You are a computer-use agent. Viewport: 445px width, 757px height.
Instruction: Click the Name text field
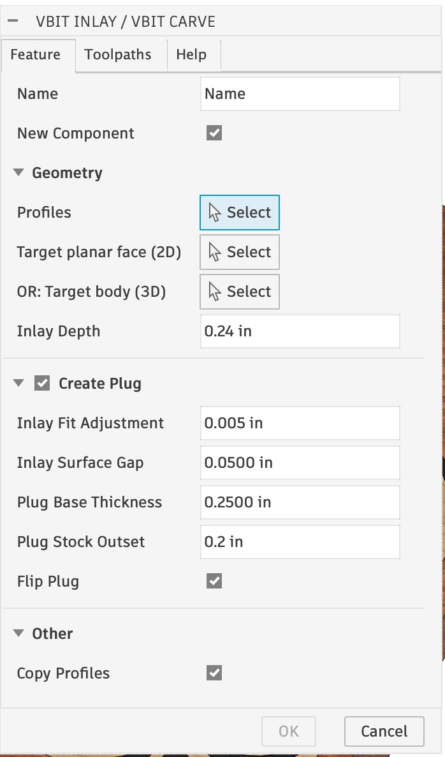pyautogui.click(x=300, y=94)
